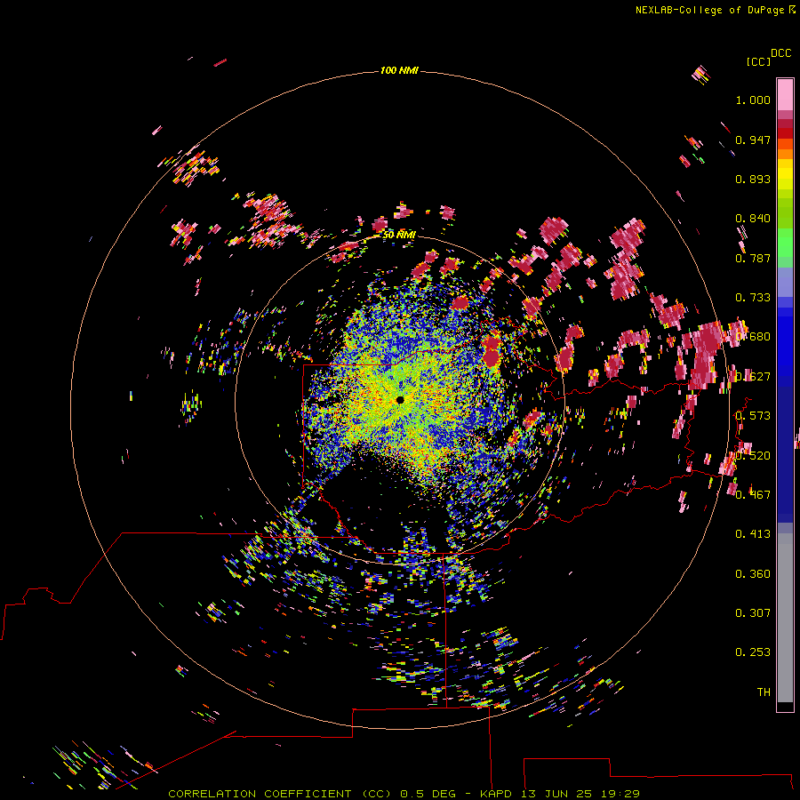The image size is (800, 800).
Task: Select the 0.947 legend value
Action: (753, 140)
